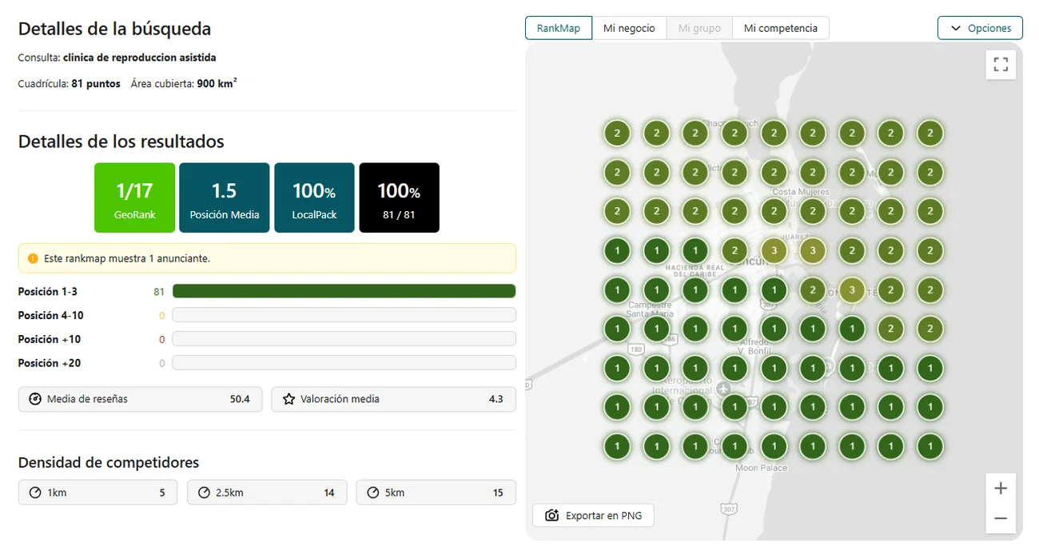The image size is (1039, 547).
Task: Export the map with Exportar en PNG
Action: (593, 516)
